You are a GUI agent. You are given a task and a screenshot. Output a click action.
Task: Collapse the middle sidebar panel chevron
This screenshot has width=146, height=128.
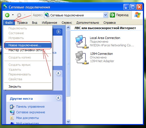pyautogui.click(x=58, y=73)
